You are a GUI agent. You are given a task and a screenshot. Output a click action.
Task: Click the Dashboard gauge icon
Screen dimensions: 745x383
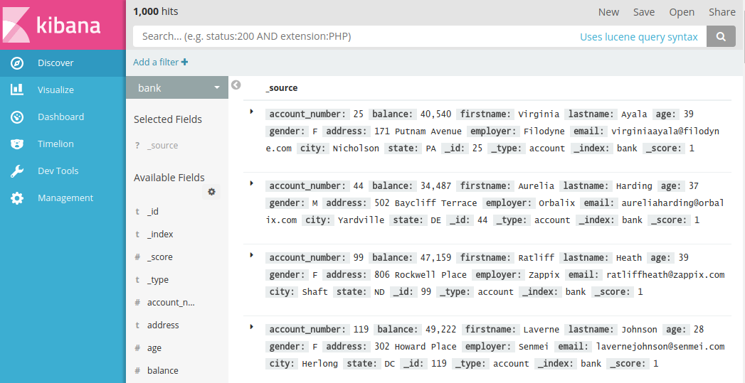[17, 117]
